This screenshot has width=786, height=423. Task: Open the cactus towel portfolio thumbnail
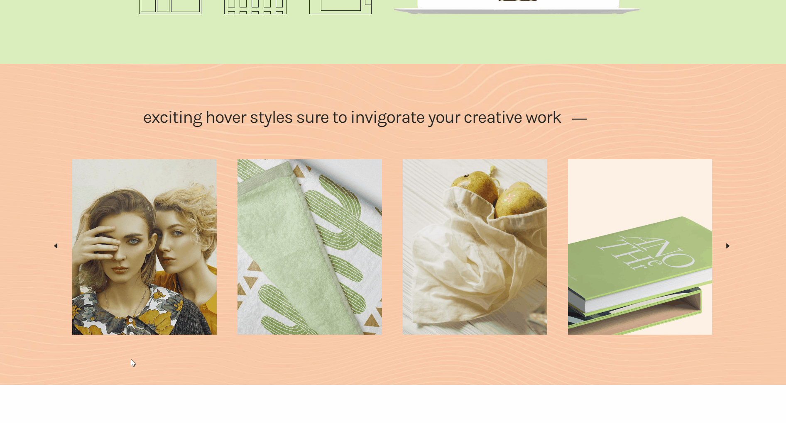click(310, 247)
